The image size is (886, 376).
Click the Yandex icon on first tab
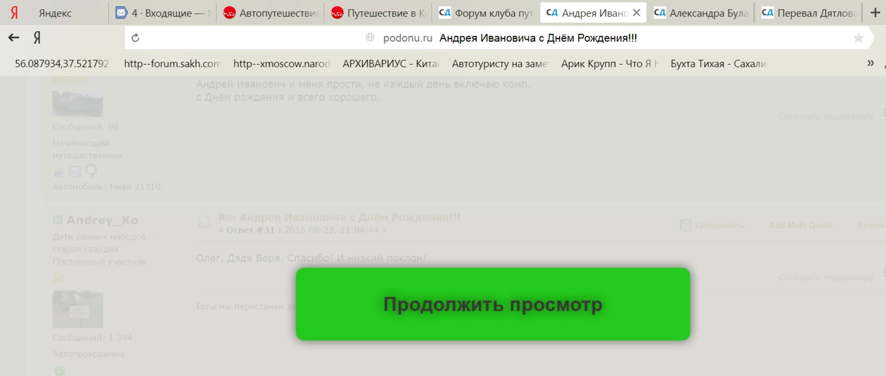coord(14,13)
